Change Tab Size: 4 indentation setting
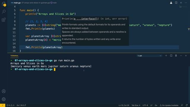Screen dimensions: 190x107 point(136,105)
